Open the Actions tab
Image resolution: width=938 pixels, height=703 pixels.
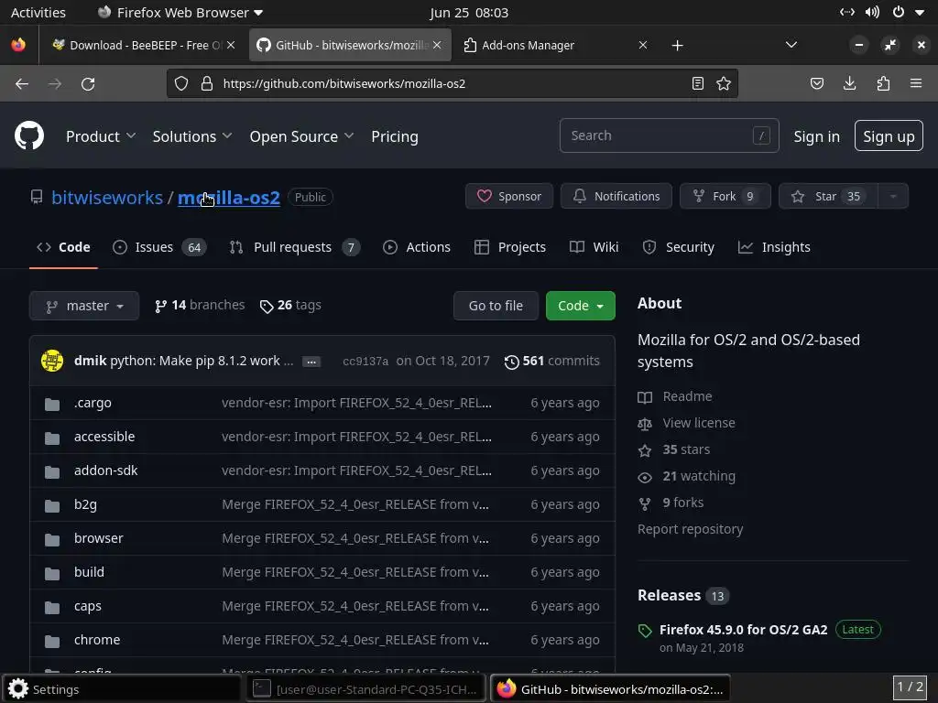click(417, 247)
